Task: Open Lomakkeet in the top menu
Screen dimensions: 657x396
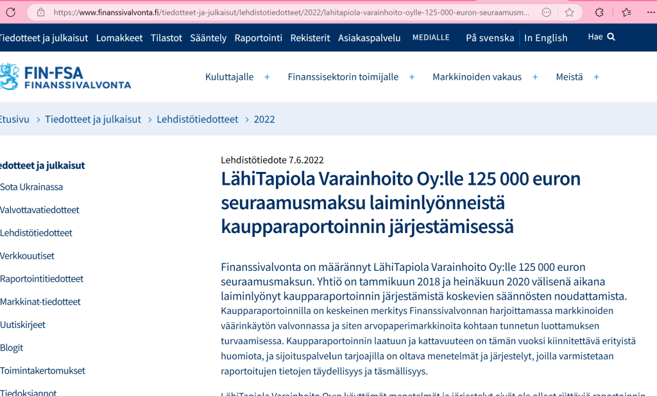Action: [x=119, y=38]
